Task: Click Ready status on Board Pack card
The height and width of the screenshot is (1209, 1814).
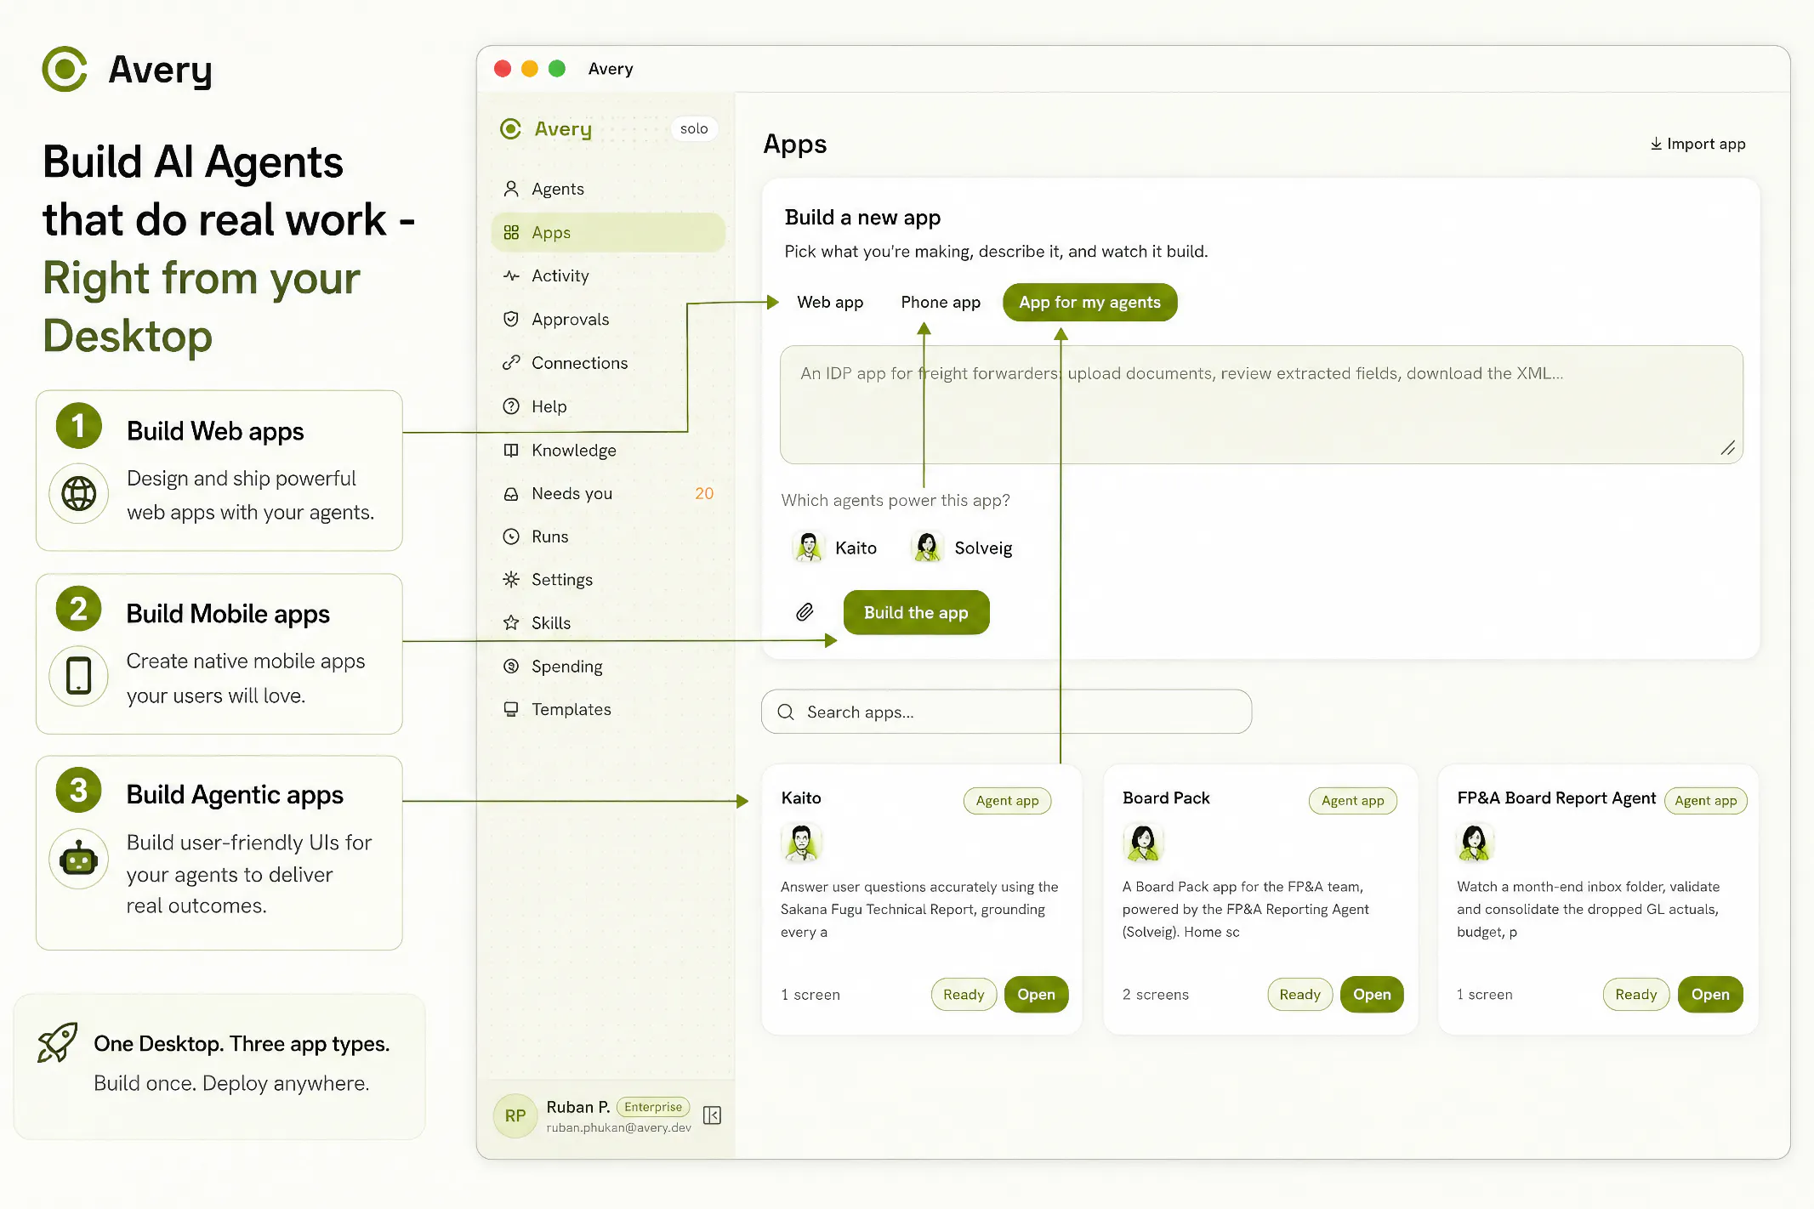Action: 1299,994
